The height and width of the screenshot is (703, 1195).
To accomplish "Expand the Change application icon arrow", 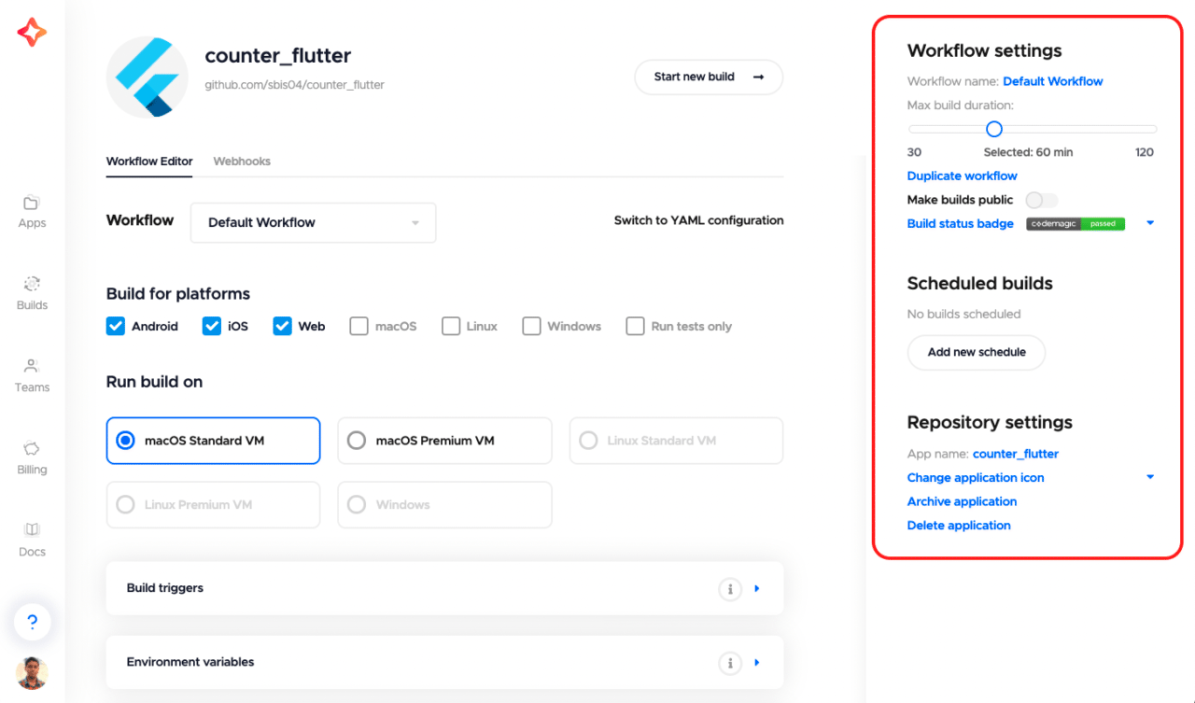I will coord(1150,477).
